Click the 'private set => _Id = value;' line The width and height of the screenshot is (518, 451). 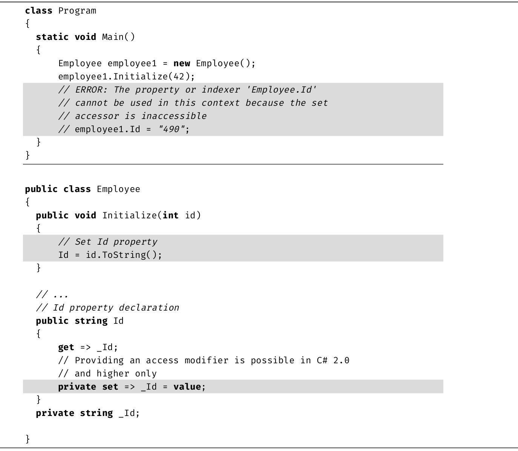[x=132, y=387]
